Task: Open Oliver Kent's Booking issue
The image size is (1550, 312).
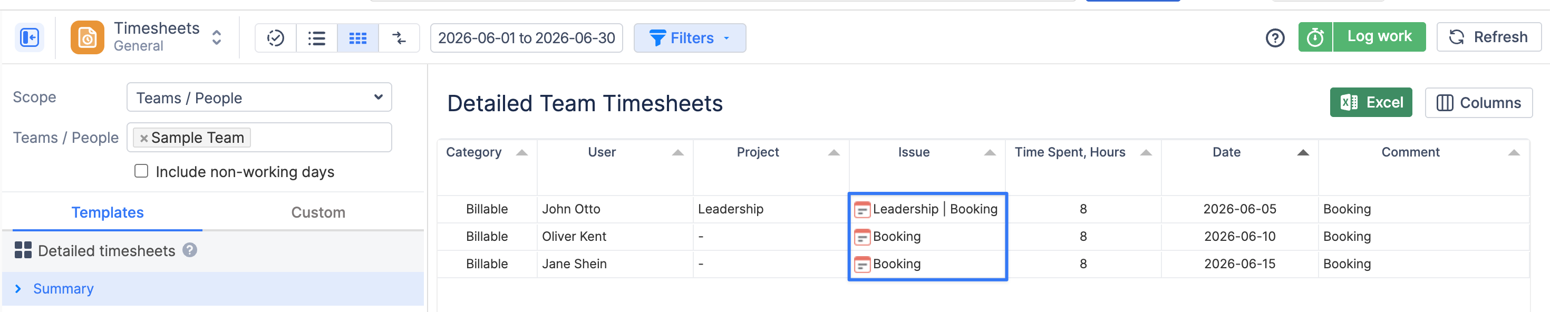Action: pyautogui.click(x=897, y=237)
